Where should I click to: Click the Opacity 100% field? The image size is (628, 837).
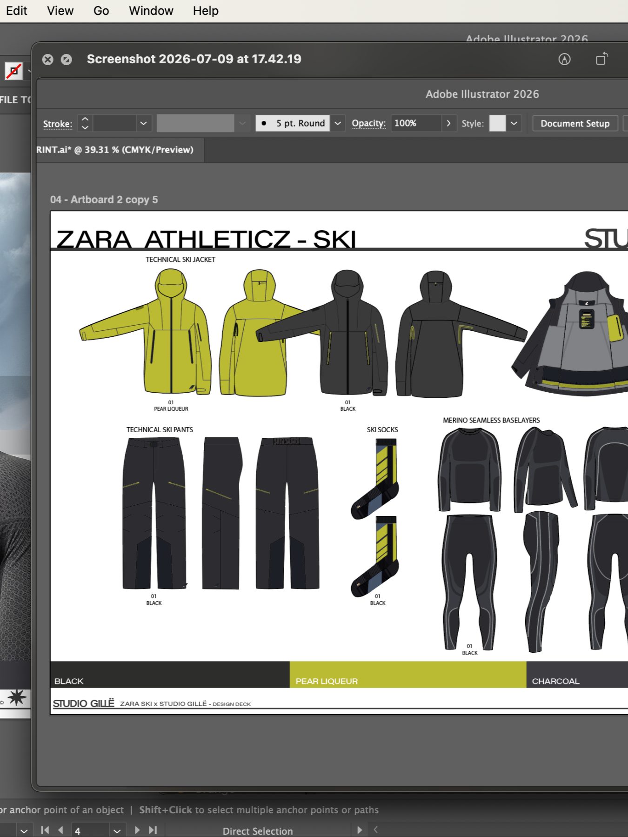[416, 123]
